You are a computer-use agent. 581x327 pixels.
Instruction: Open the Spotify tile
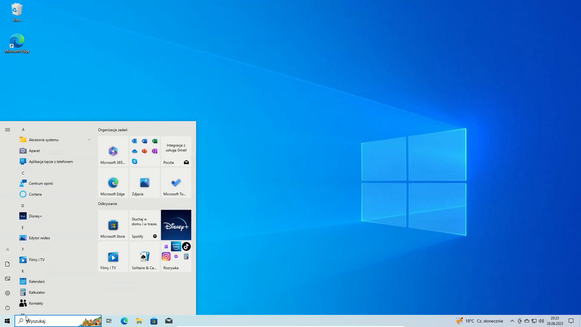point(145,225)
